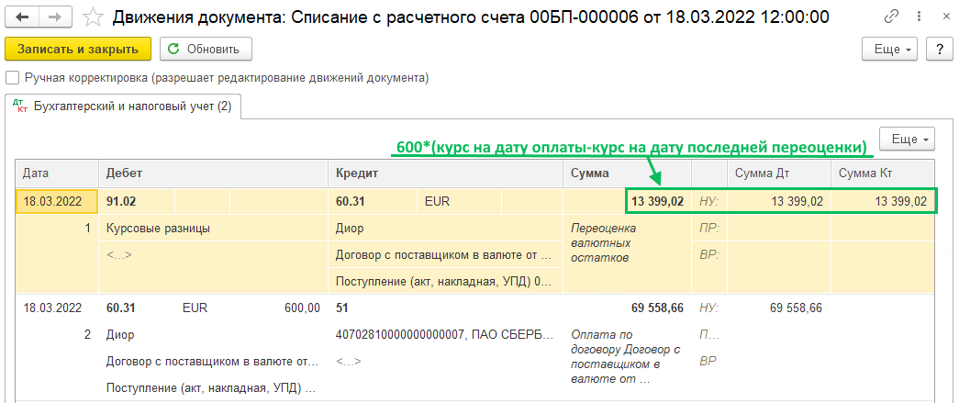Open the vertical three-dots window menu
Viewport: 959px width, 403px height.
tap(916, 17)
